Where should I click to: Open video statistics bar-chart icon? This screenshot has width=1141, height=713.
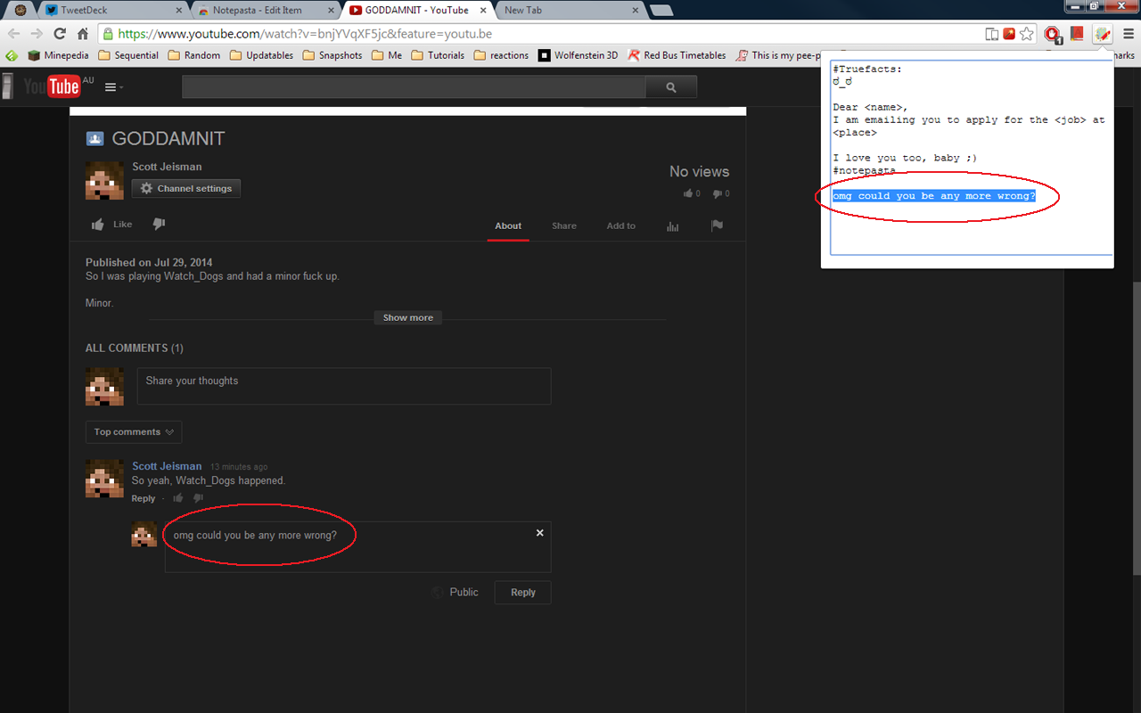point(672,226)
